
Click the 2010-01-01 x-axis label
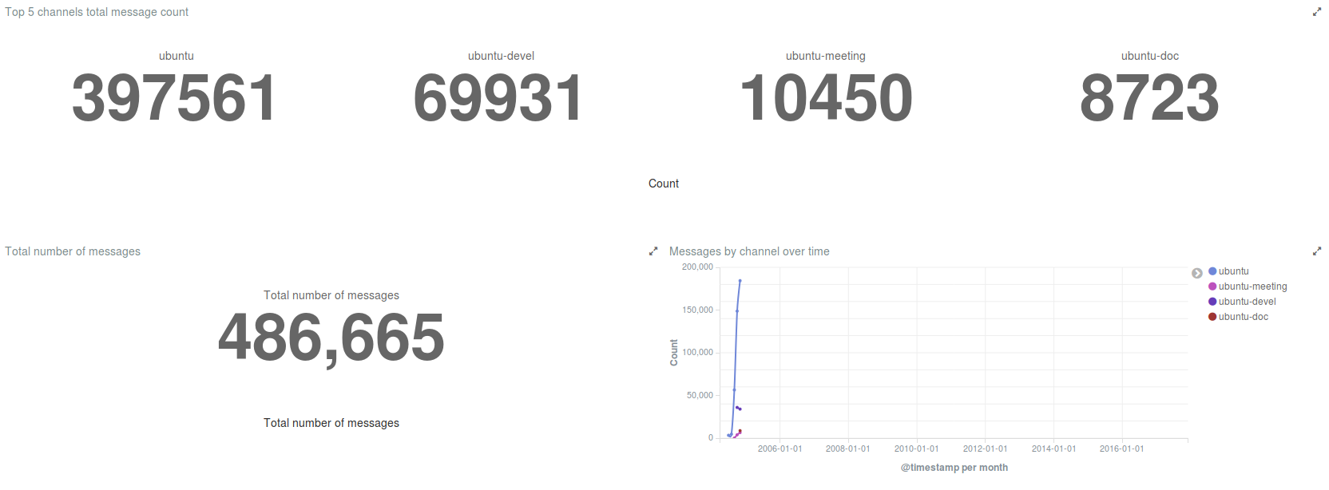pyautogui.click(x=916, y=449)
